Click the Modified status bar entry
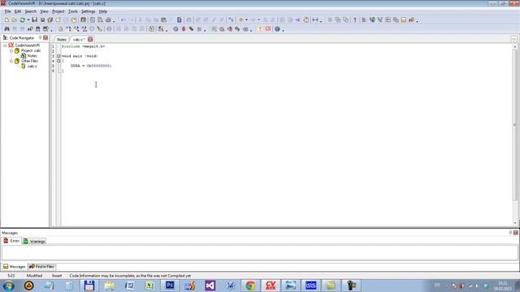 coord(34,276)
